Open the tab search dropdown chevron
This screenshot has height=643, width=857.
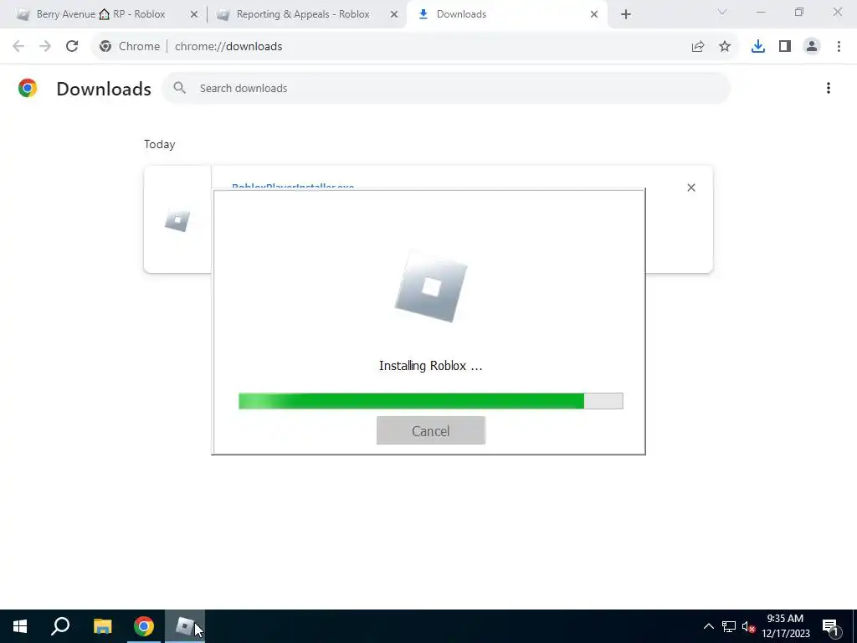click(722, 12)
